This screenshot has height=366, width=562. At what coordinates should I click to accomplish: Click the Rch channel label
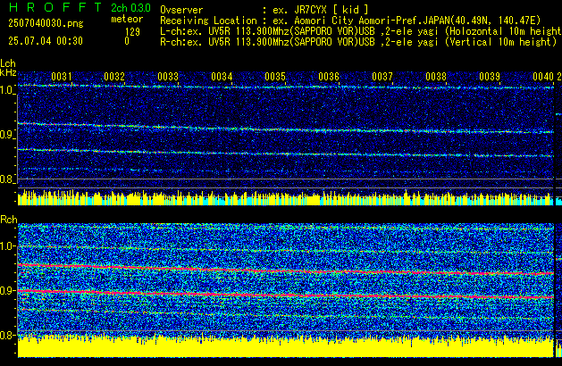9,220
